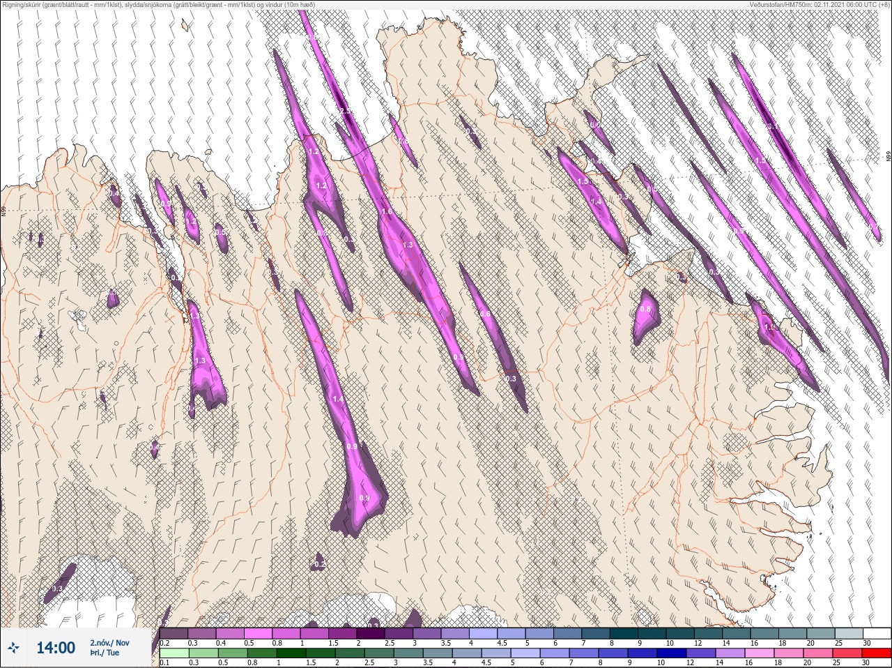Viewport: 892px width, 668px height.
Task: Click the '0.2' label on the purple snow scale
Action: click(x=164, y=642)
